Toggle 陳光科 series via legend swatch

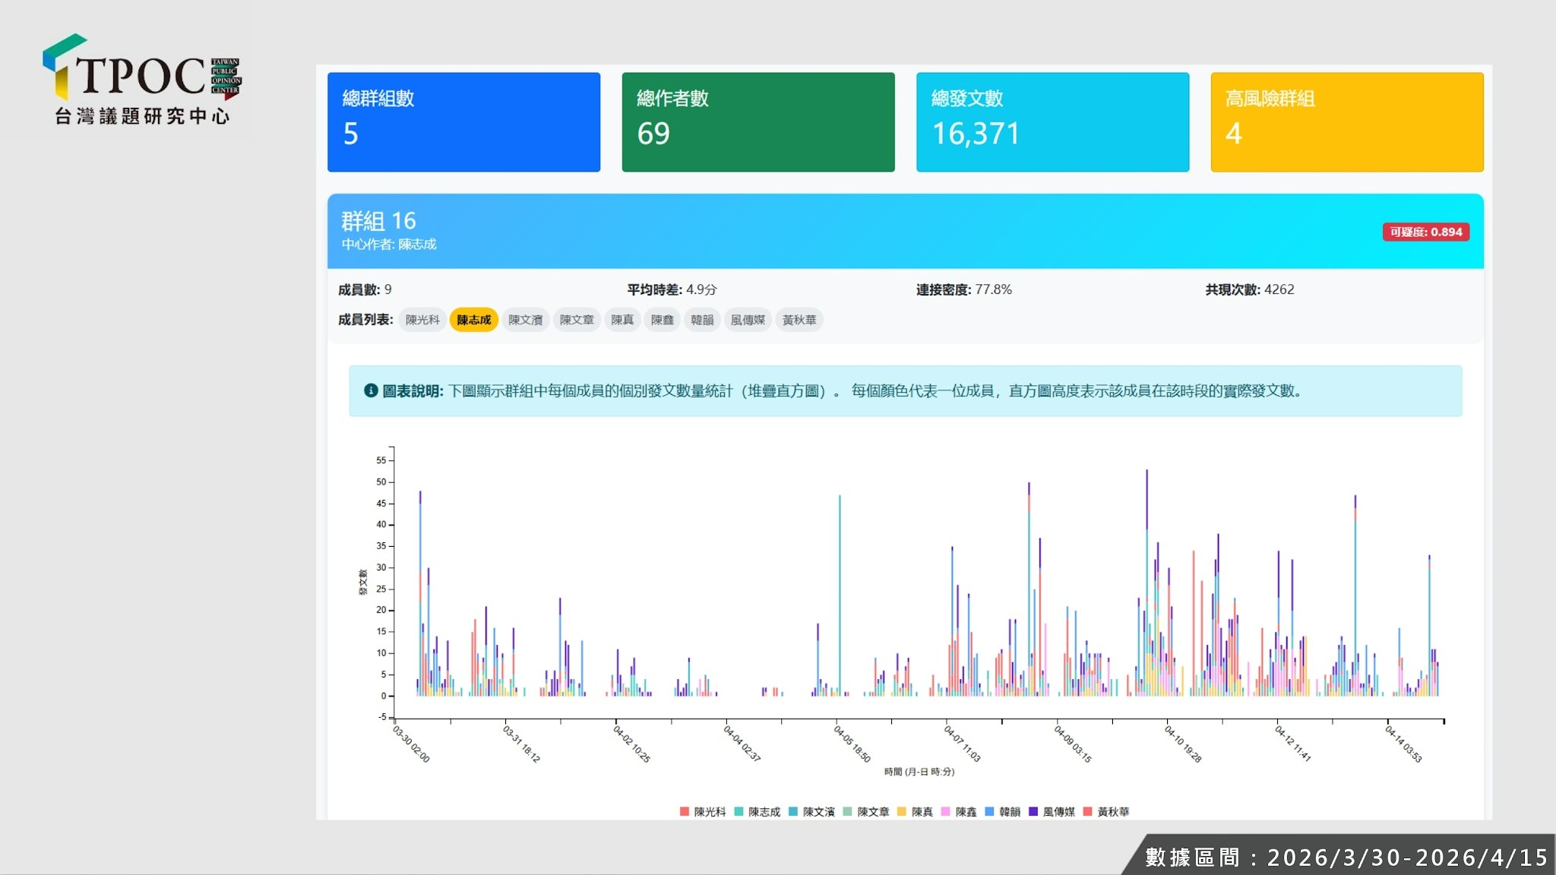point(685,812)
